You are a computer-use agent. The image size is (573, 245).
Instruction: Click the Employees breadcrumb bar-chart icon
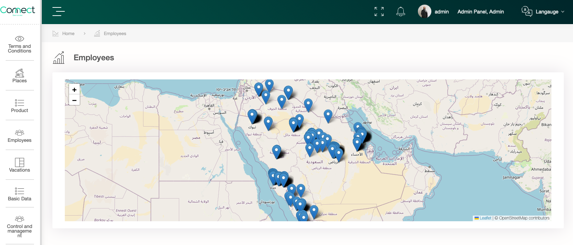coord(97,33)
